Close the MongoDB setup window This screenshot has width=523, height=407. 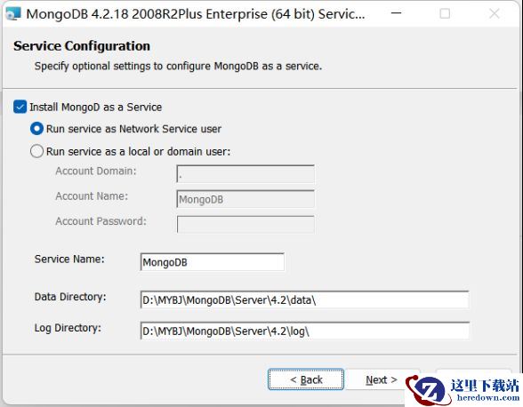point(494,13)
